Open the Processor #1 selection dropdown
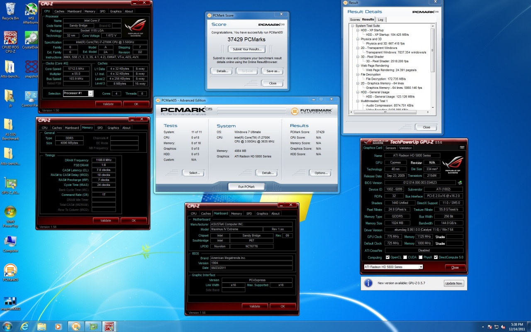 (90, 93)
